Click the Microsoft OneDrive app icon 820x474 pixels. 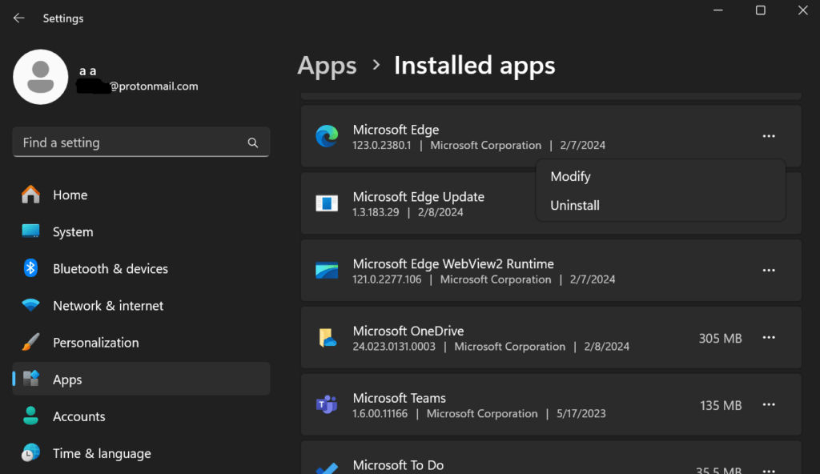pos(327,337)
